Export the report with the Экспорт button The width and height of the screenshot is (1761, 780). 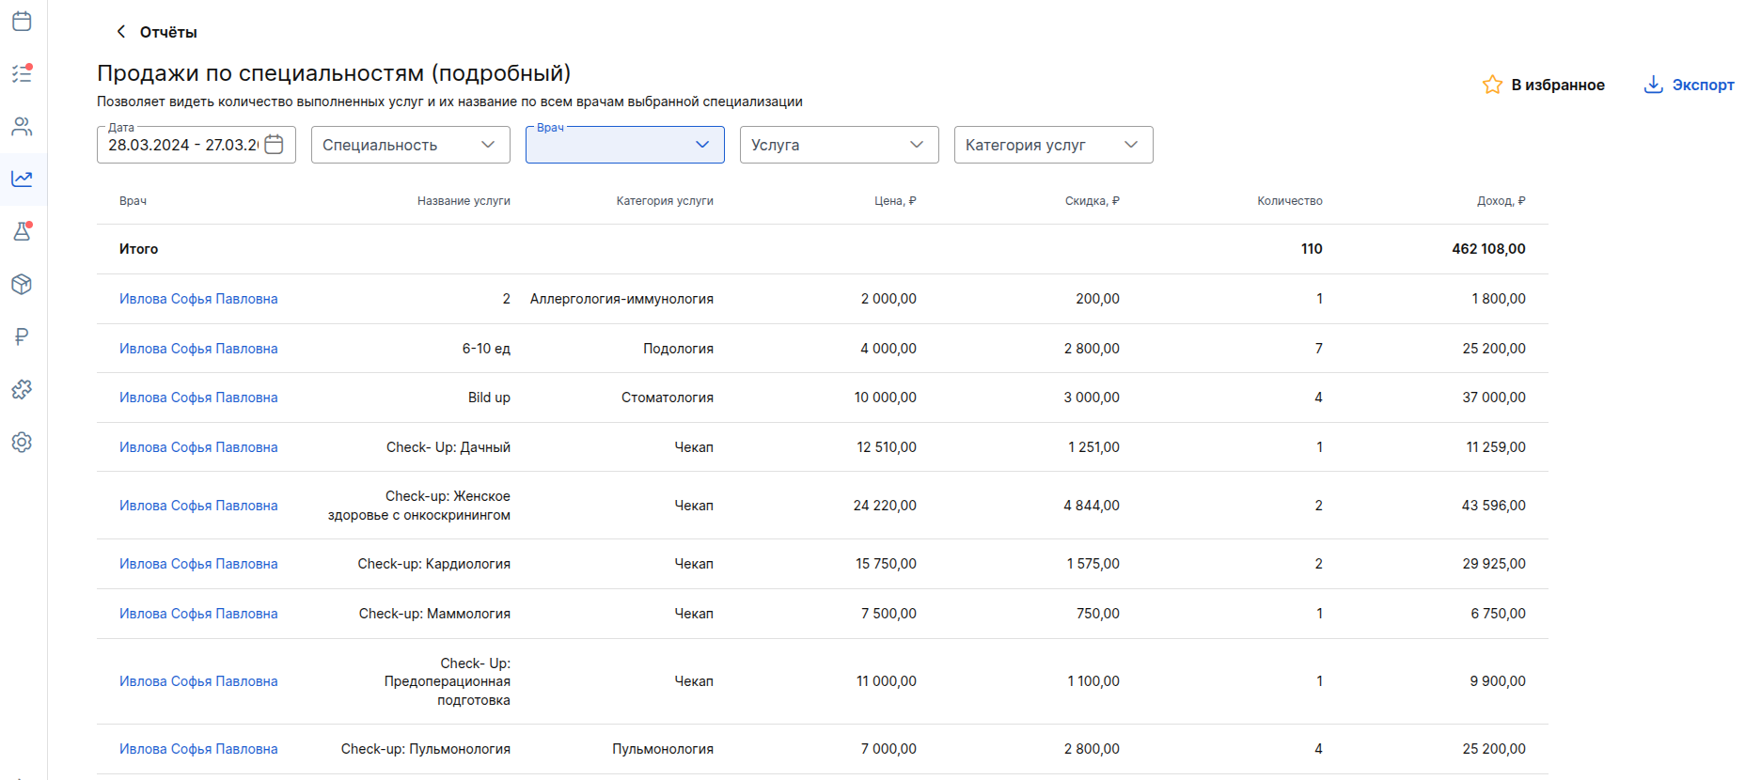pos(1689,85)
